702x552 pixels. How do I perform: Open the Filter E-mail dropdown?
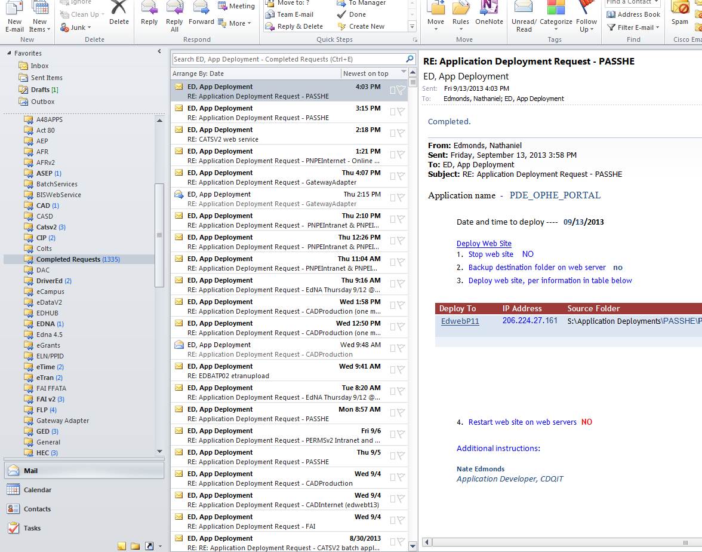coord(633,27)
